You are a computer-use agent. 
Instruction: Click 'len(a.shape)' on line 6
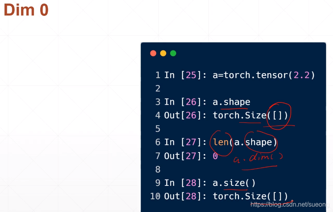pyautogui.click(x=245, y=142)
